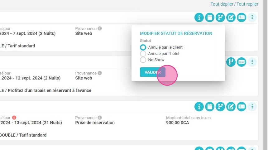Click Provenance info icon above first Site web
This screenshot has width=268, height=150.
pyautogui.click(x=100, y=28)
